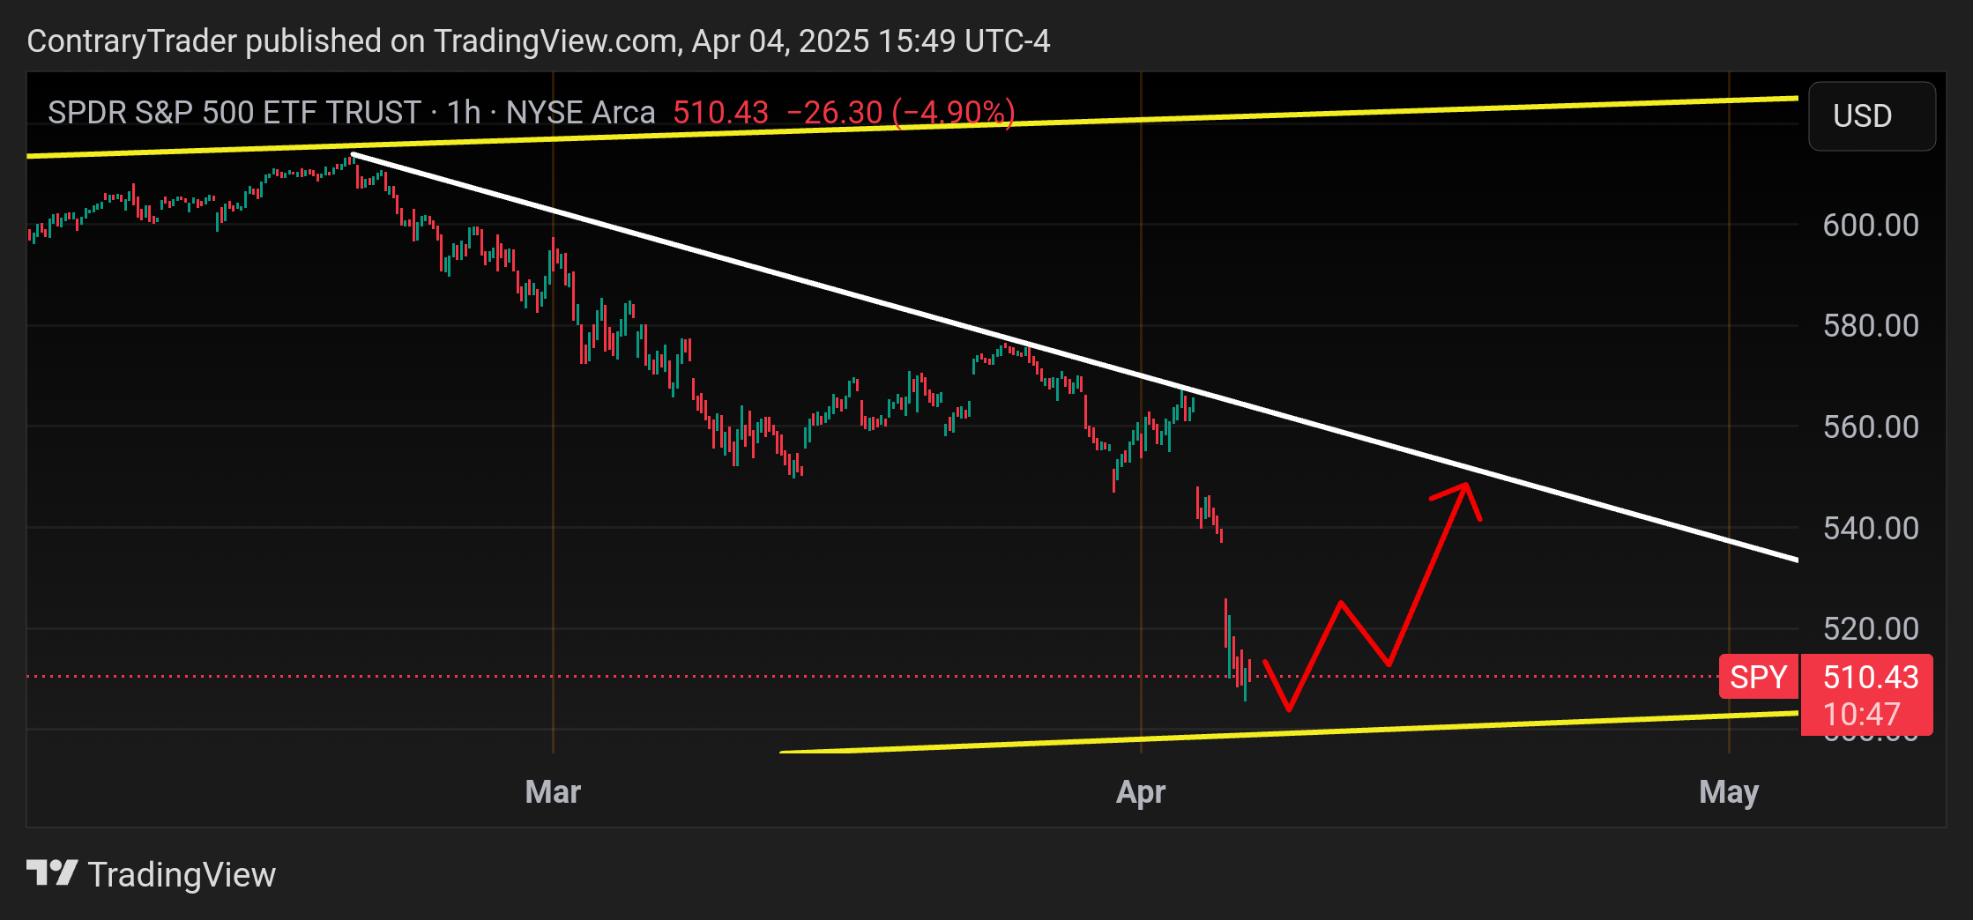
Task: Click the USD currency button
Action: click(1872, 115)
